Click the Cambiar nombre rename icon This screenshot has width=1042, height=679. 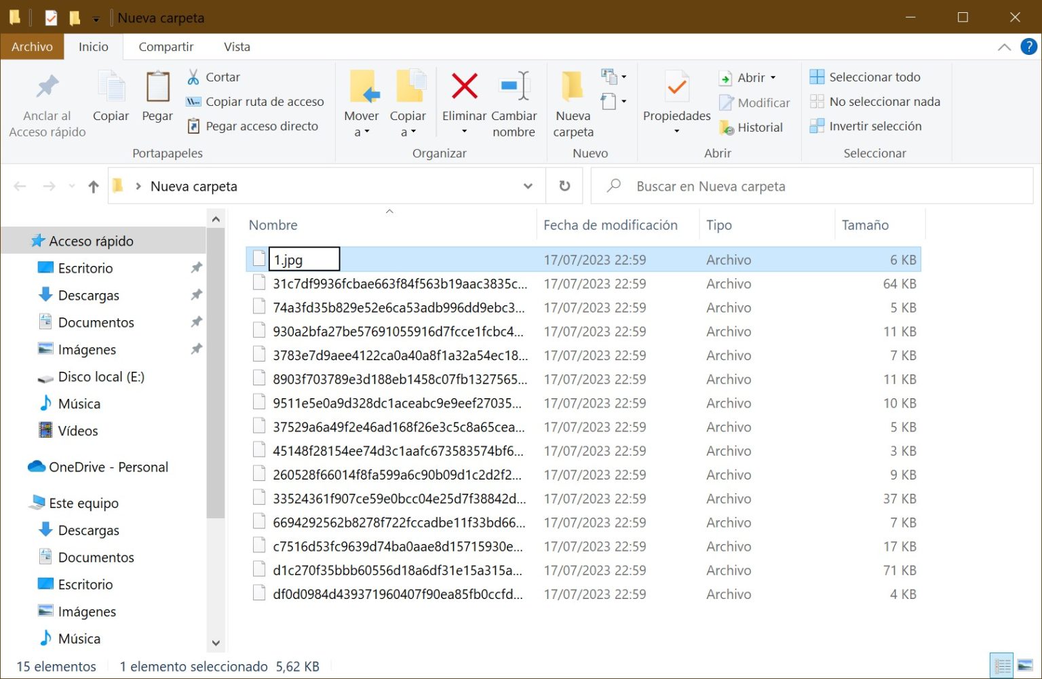point(514,85)
